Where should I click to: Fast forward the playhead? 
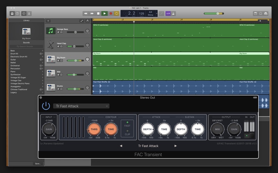(x=92, y=13)
